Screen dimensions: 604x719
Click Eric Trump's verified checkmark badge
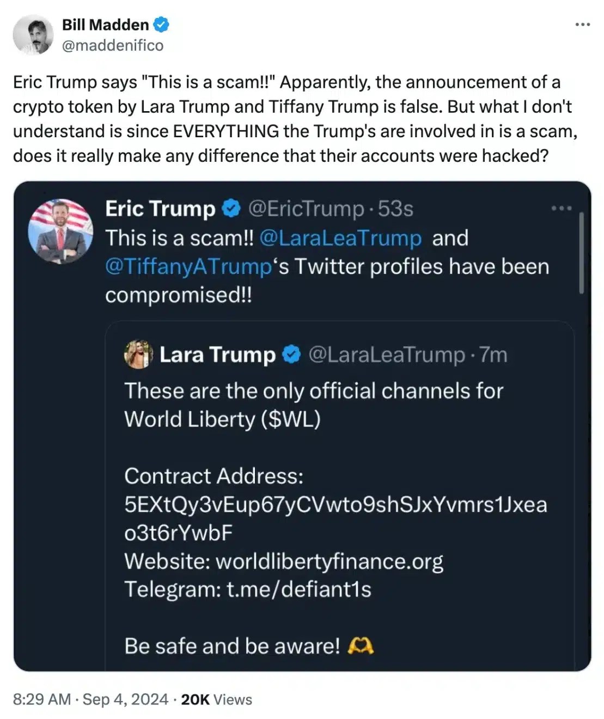click(231, 209)
